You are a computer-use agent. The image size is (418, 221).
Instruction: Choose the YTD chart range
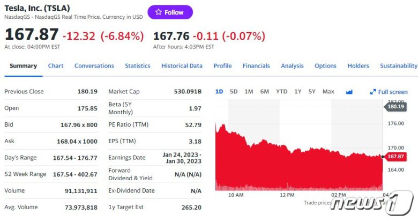point(281,92)
